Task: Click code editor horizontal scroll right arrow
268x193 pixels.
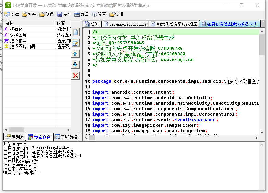Action: tap(256, 138)
